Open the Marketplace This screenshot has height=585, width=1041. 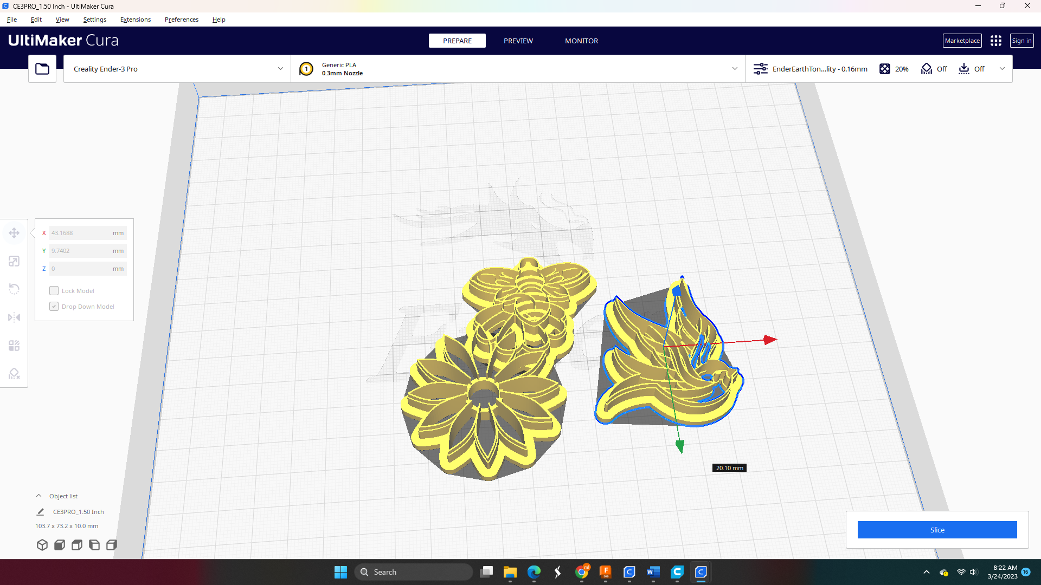pyautogui.click(x=962, y=40)
